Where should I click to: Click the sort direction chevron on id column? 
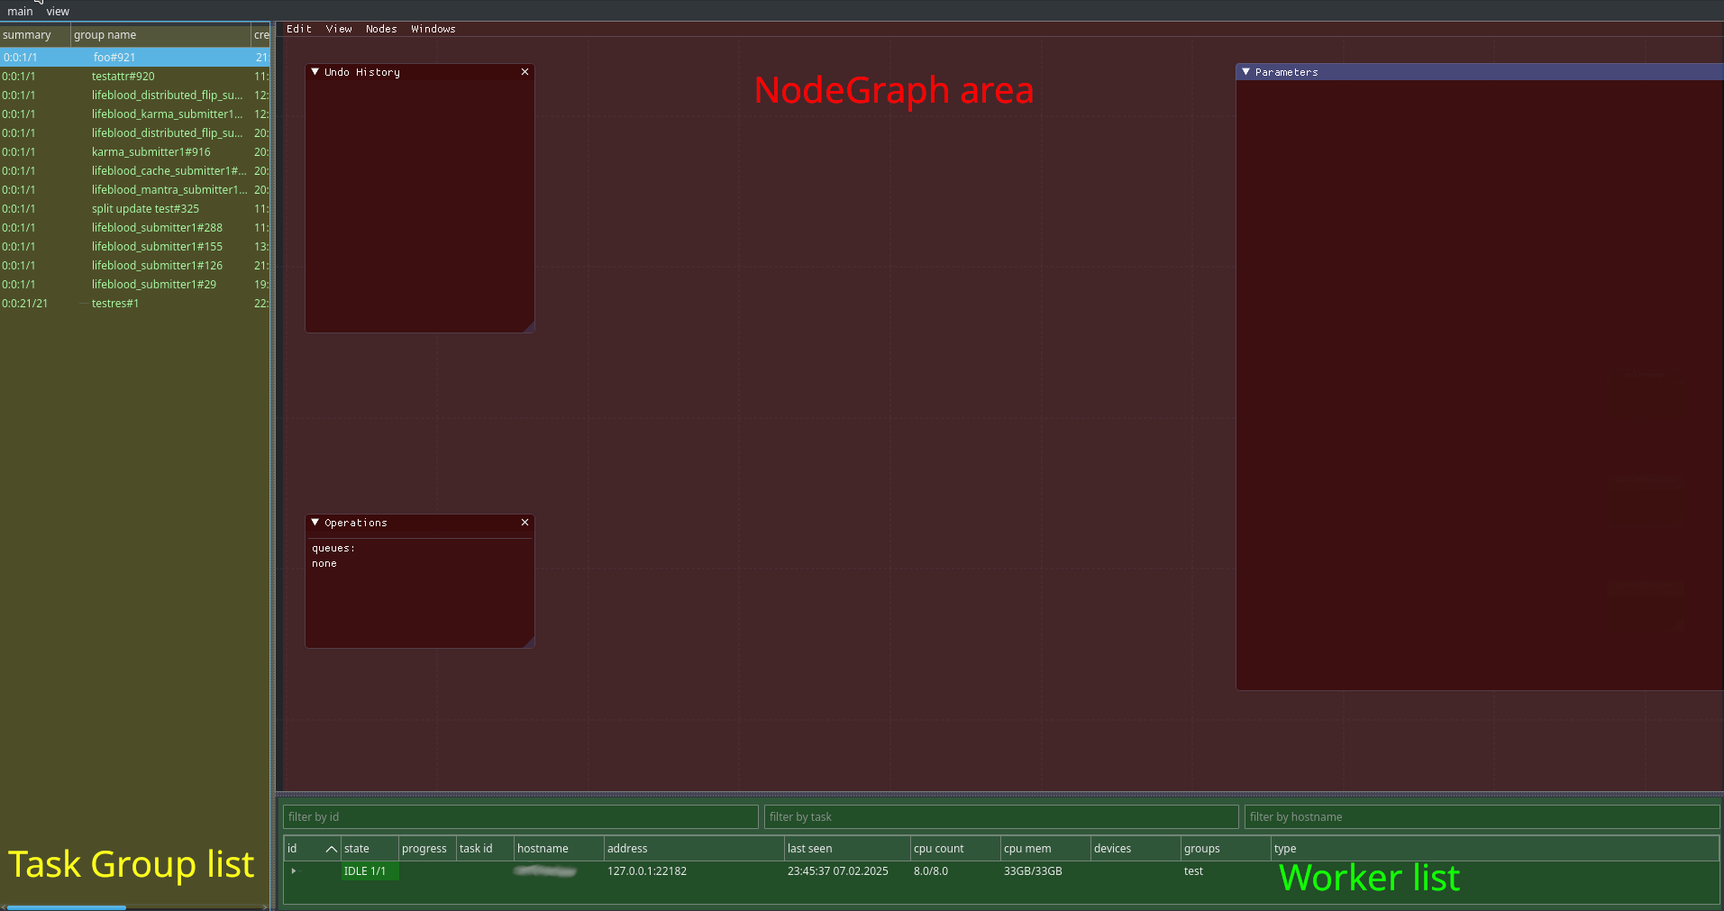pyautogui.click(x=331, y=848)
